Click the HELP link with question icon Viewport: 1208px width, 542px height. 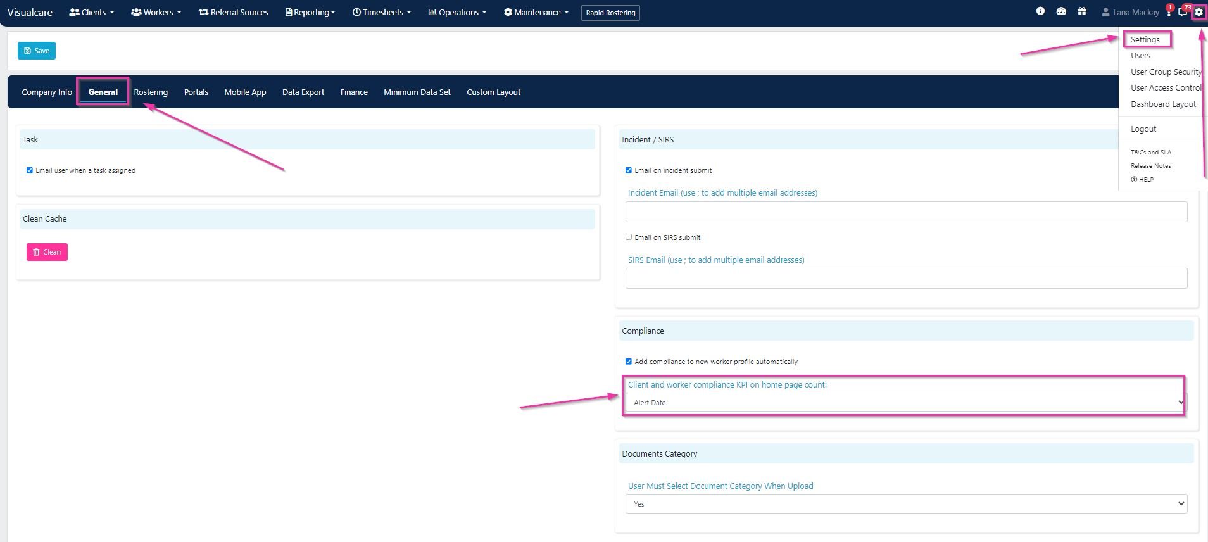coord(1142,179)
